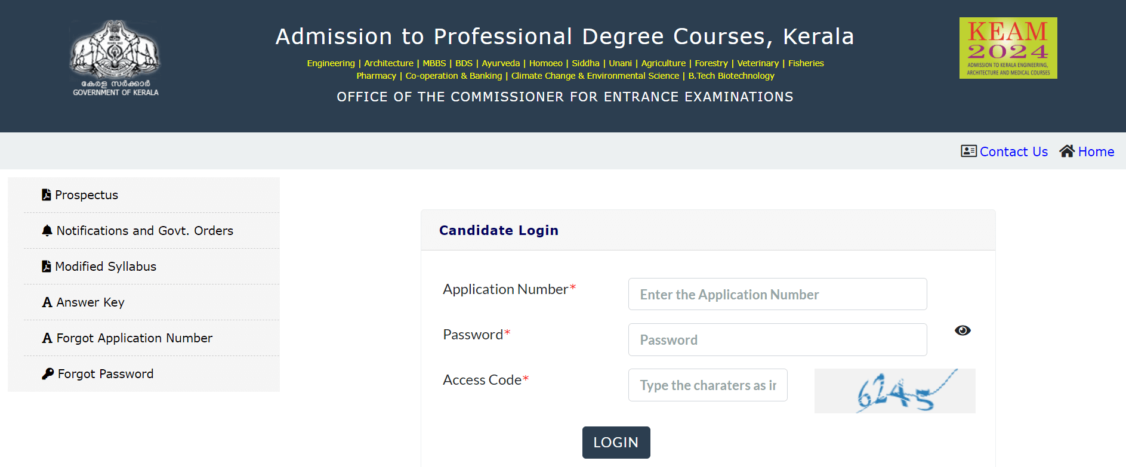This screenshot has height=467, width=1126.
Task: Open the Prospectus menu item
Action: point(87,195)
